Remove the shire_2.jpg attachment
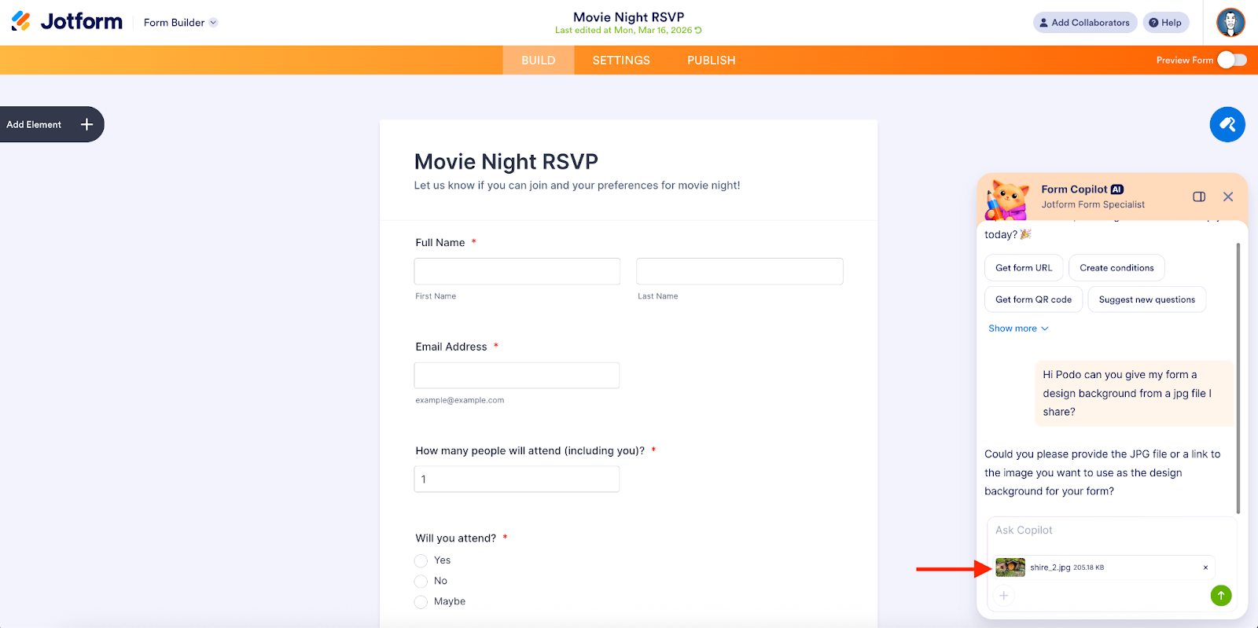The height and width of the screenshot is (628, 1258). 1205,567
